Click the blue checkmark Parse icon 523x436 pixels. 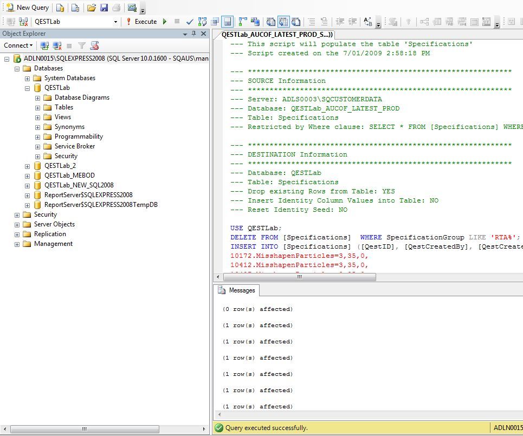[x=190, y=22]
